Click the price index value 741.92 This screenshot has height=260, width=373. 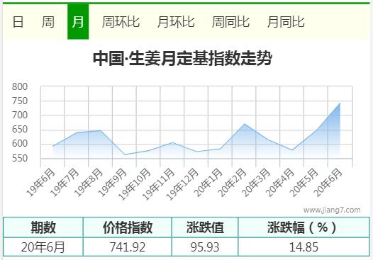pyautogui.click(x=128, y=247)
